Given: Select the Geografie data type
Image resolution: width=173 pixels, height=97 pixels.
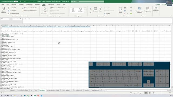Looking at the screenshot, I should point(80,10).
